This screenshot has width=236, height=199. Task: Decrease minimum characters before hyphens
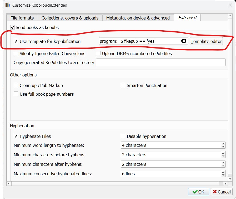[x=223, y=156]
